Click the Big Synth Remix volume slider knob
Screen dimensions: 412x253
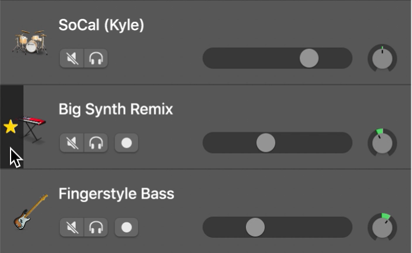(x=266, y=143)
